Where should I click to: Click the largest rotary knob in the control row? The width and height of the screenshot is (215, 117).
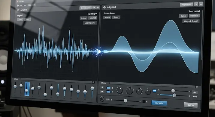[130, 91]
